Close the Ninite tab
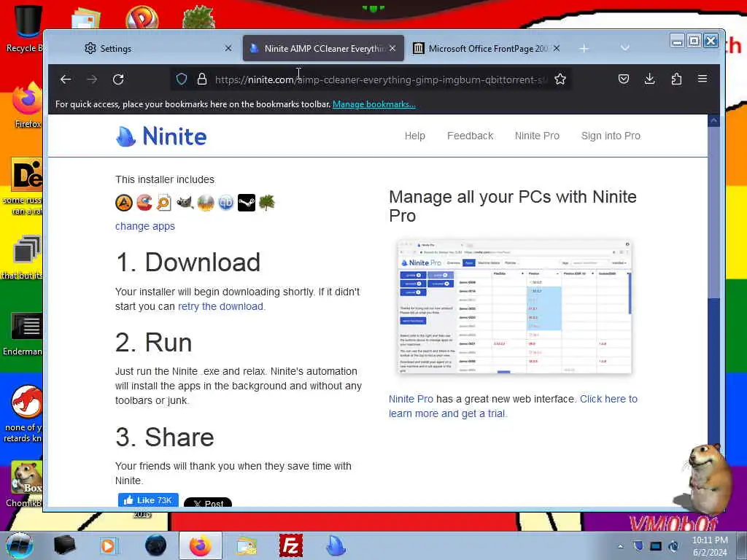 [x=392, y=48]
